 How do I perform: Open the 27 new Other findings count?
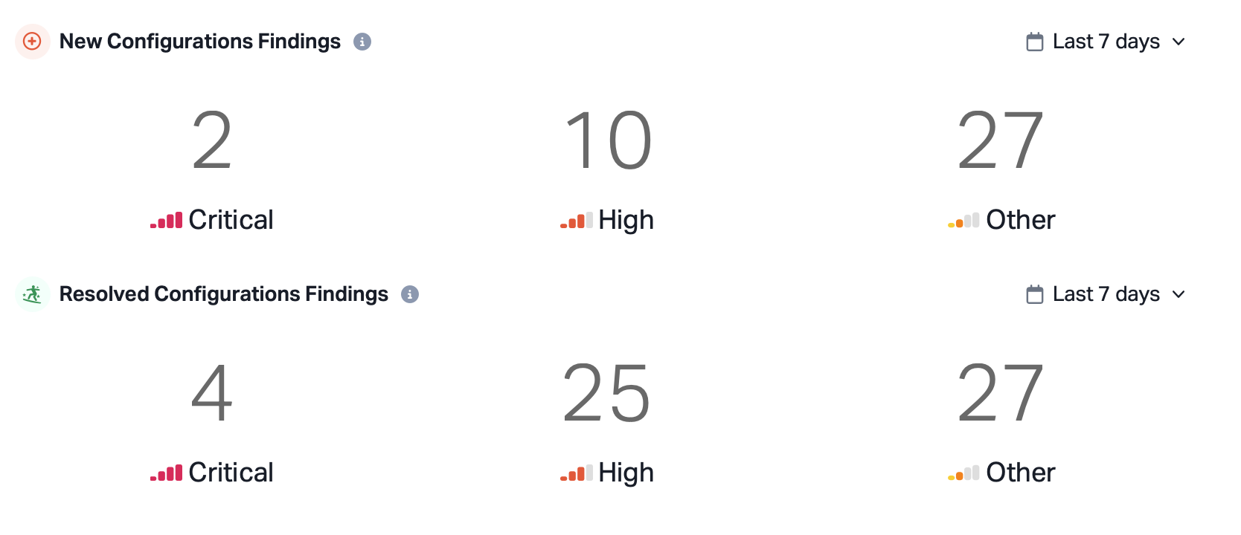click(x=1000, y=140)
